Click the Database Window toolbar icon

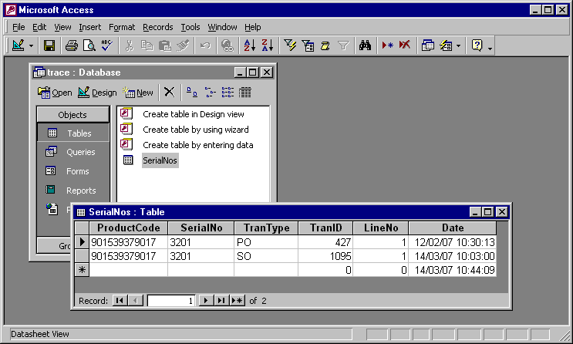(x=427, y=46)
